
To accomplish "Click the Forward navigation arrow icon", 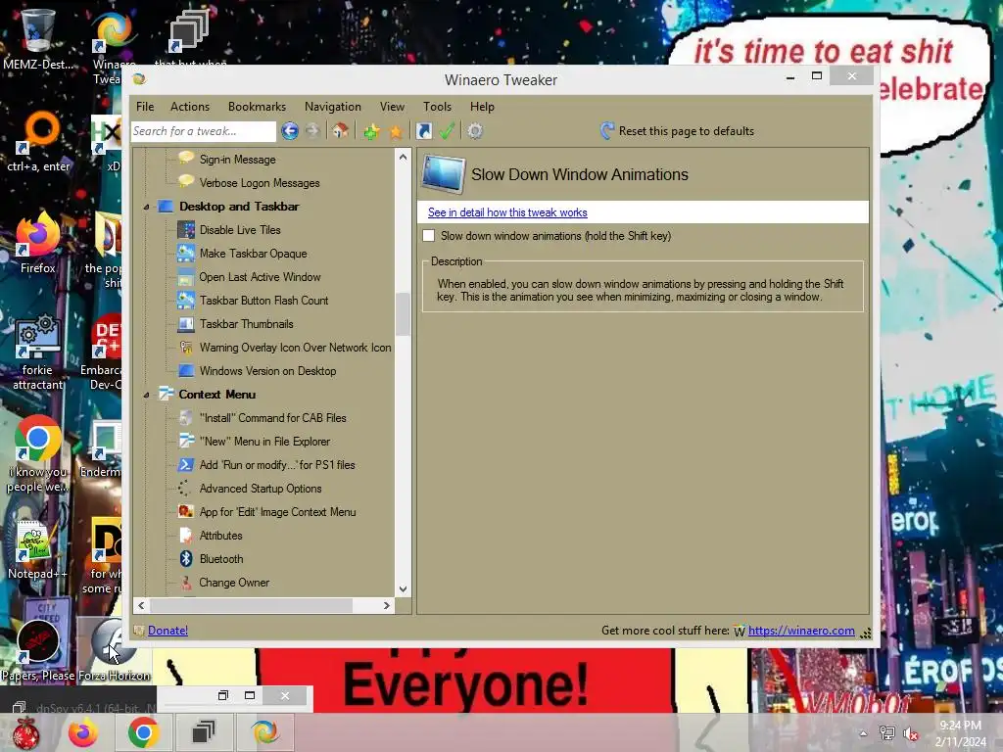I will 312,131.
